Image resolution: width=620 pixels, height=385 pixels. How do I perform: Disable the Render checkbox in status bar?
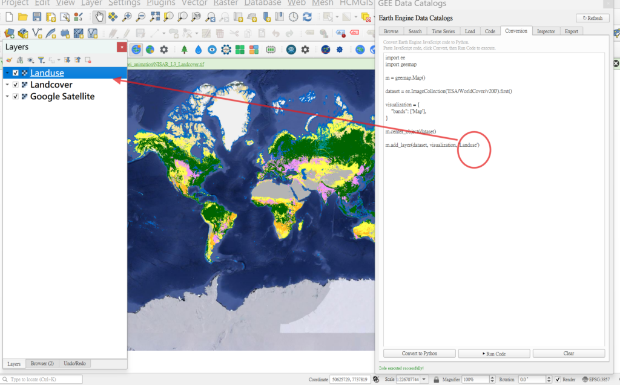(x=558, y=379)
